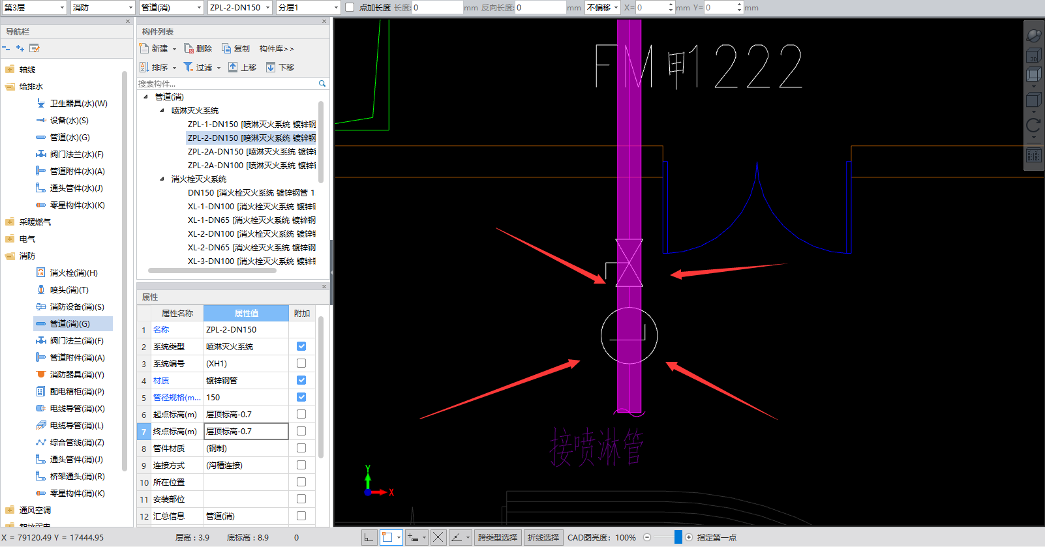Screen dimensions: 1045x547
Task: Click the 上移 move up icon
Action: (233, 67)
